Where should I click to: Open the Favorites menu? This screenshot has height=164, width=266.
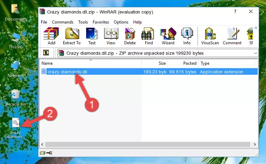(101, 22)
